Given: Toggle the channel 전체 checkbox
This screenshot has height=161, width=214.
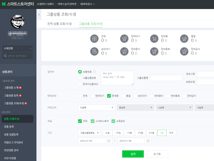Looking at the screenshot, I should click(x=80, y=121).
